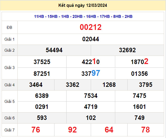Select the Giải 5 number 4719
Screen dimensions: 166x138
[x=91, y=107]
